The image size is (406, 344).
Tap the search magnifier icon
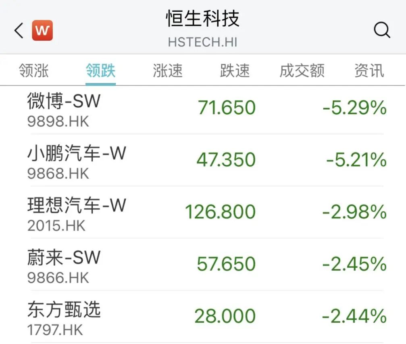tap(381, 30)
